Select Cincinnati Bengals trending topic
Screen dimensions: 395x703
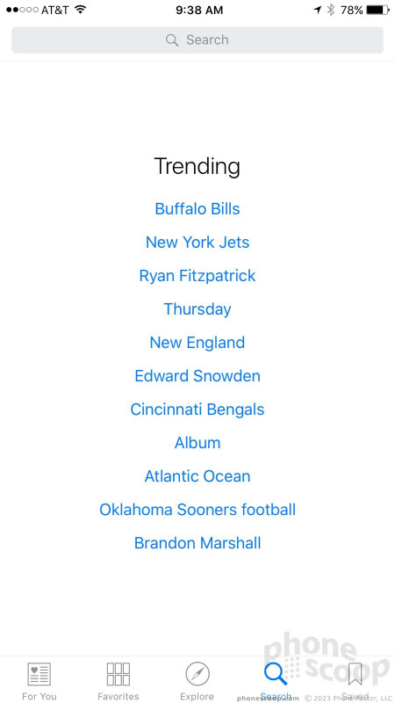[197, 409]
